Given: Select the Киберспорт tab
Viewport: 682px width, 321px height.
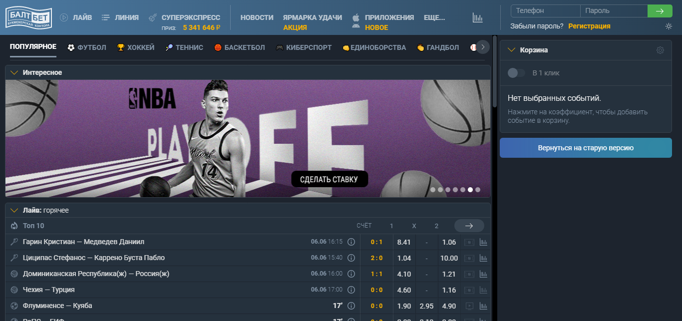Looking at the screenshot, I should coord(304,47).
